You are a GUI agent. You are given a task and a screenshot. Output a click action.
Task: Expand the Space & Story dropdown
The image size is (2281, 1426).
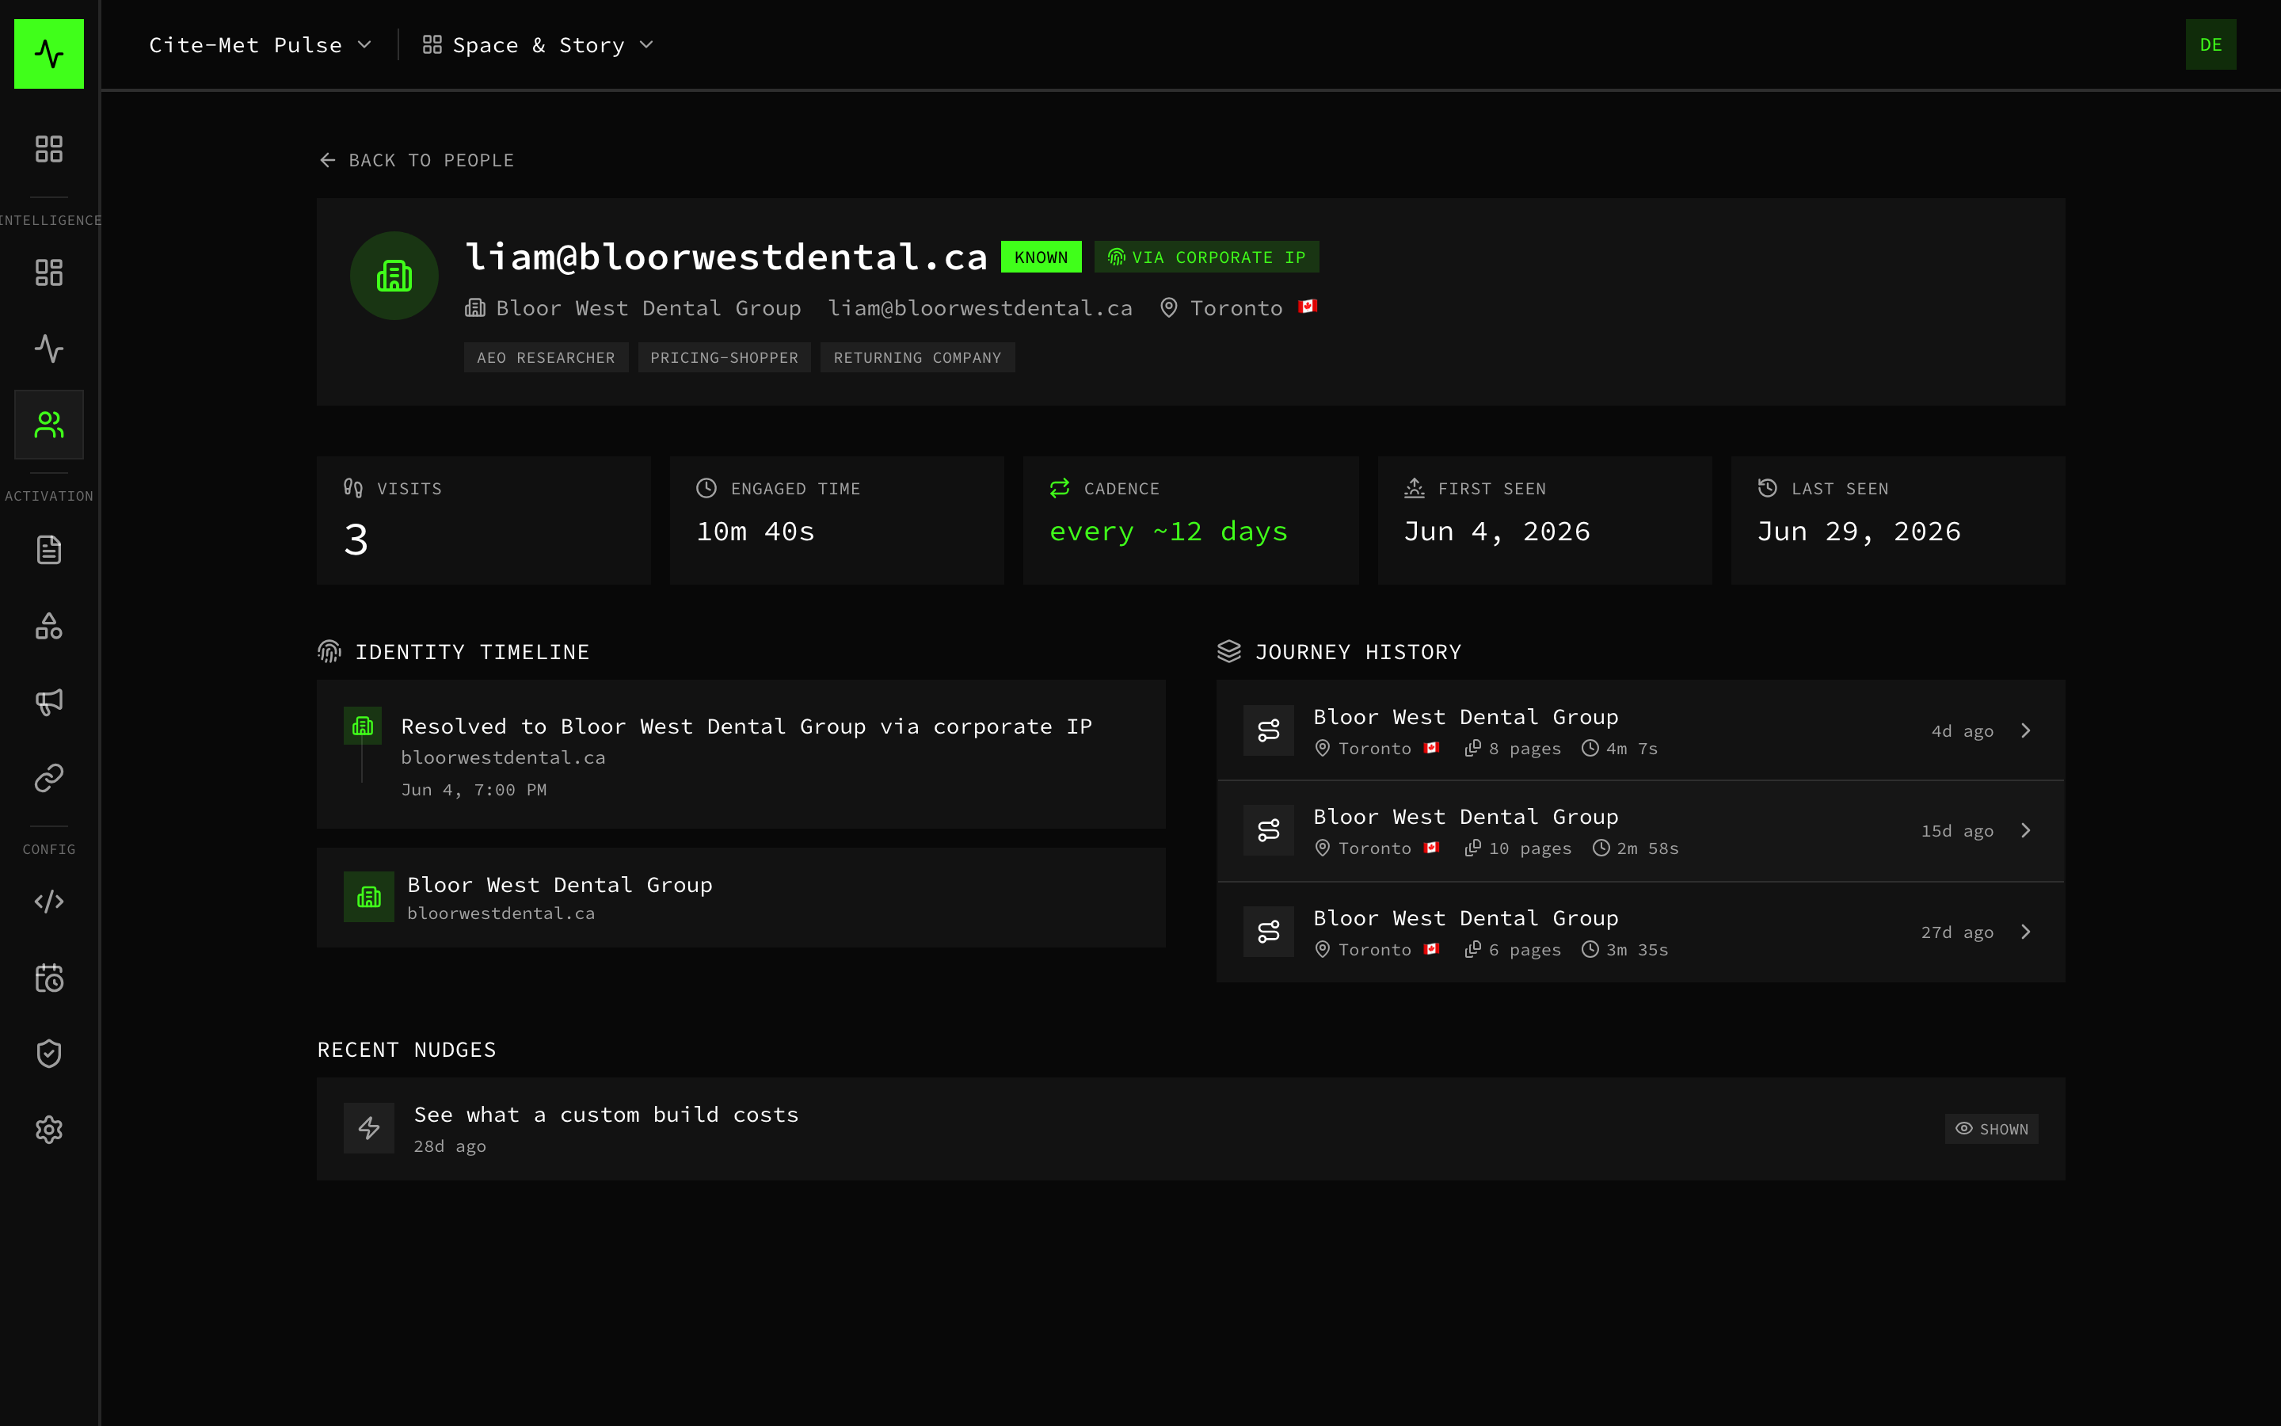pyautogui.click(x=539, y=45)
